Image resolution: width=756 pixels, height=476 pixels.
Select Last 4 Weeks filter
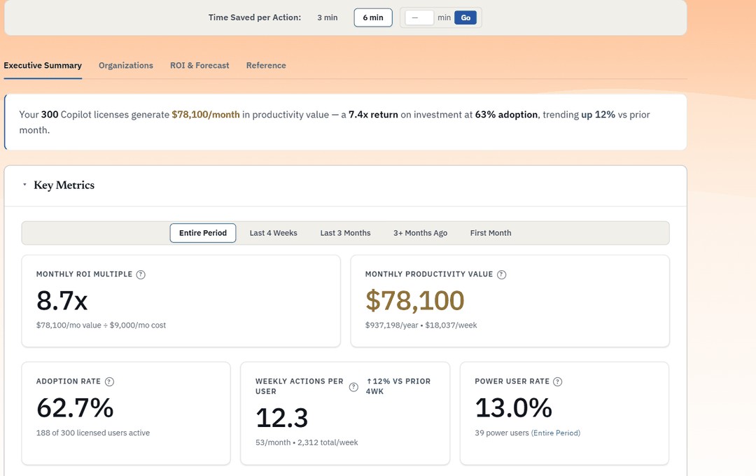pos(274,233)
